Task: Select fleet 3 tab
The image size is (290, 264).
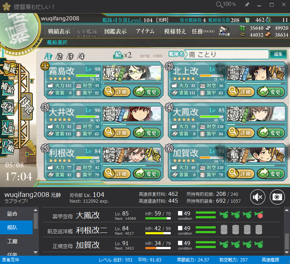Action: (x=70, y=57)
